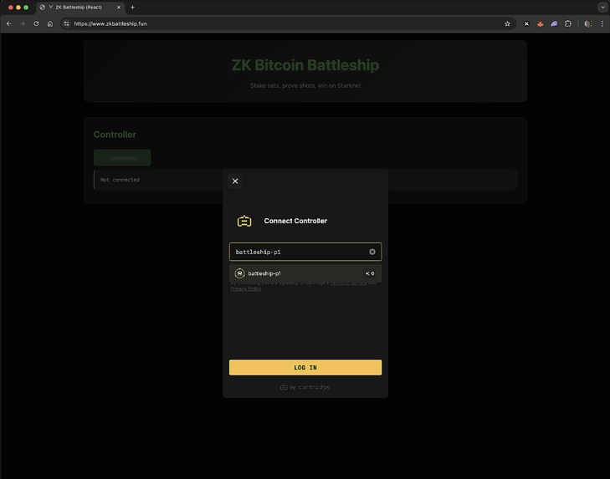Open the MetaMask fox extension
This screenshot has height=479, width=610.
coord(541,23)
